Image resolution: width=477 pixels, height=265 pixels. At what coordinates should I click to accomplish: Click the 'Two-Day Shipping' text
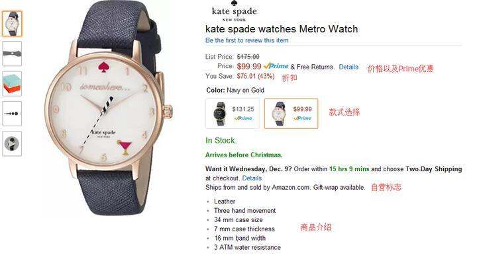433,169
